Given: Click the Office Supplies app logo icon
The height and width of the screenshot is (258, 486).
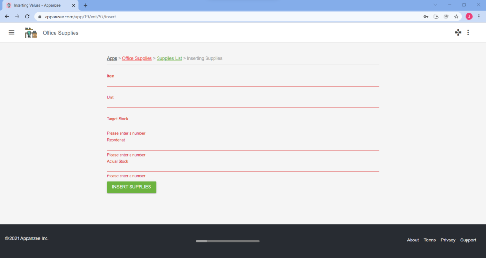Looking at the screenshot, I should click(x=31, y=33).
